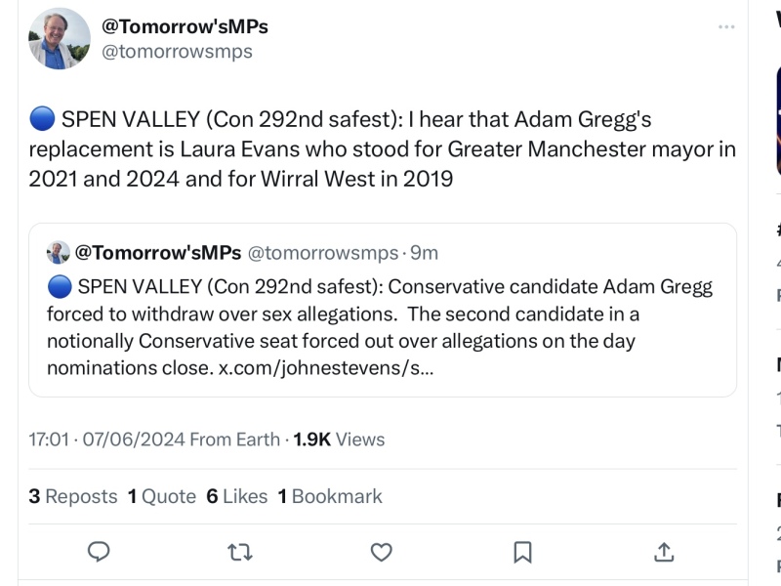Screen dimensions: 781x586
Task: Click the author's profile picture
Action: 60,39
